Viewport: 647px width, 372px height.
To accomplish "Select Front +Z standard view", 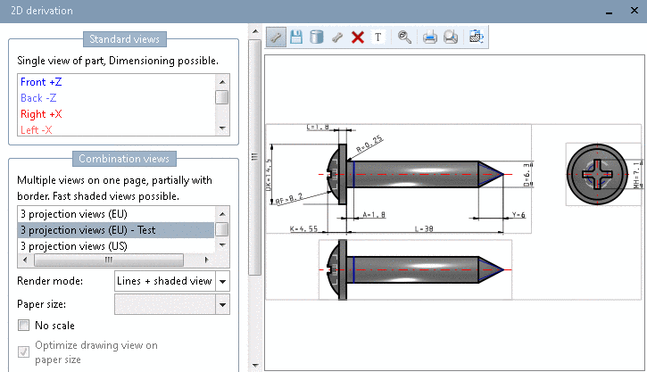I will (x=41, y=82).
